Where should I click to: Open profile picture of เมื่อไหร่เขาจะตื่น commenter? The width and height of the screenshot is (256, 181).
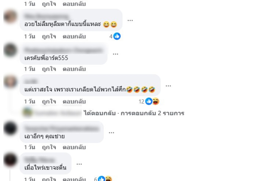(10, 160)
